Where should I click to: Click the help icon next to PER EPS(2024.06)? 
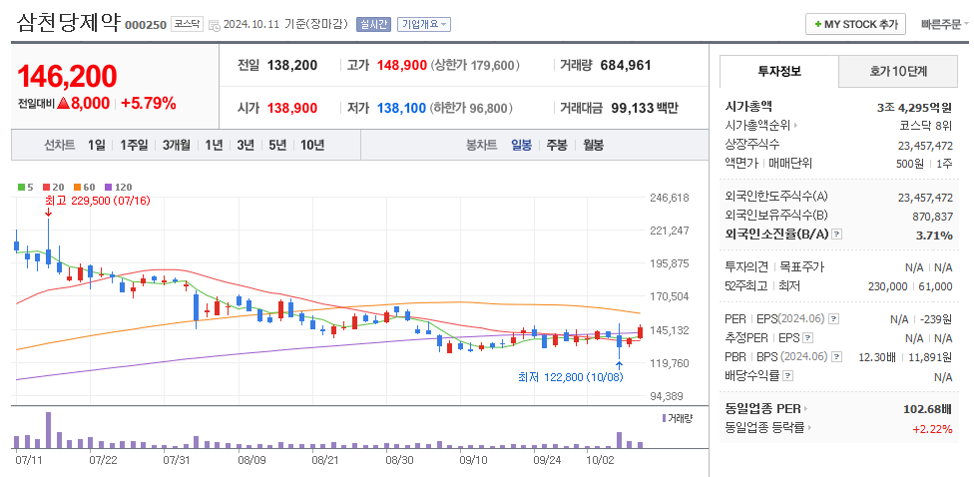pos(833,319)
